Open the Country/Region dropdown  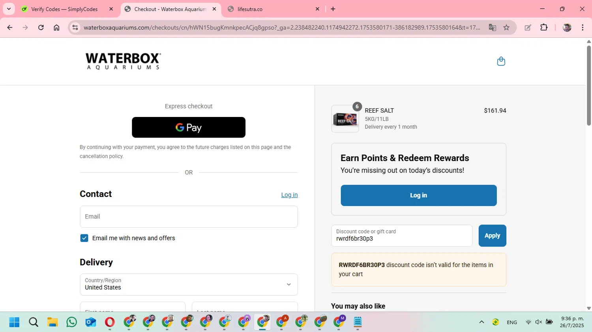(189, 284)
